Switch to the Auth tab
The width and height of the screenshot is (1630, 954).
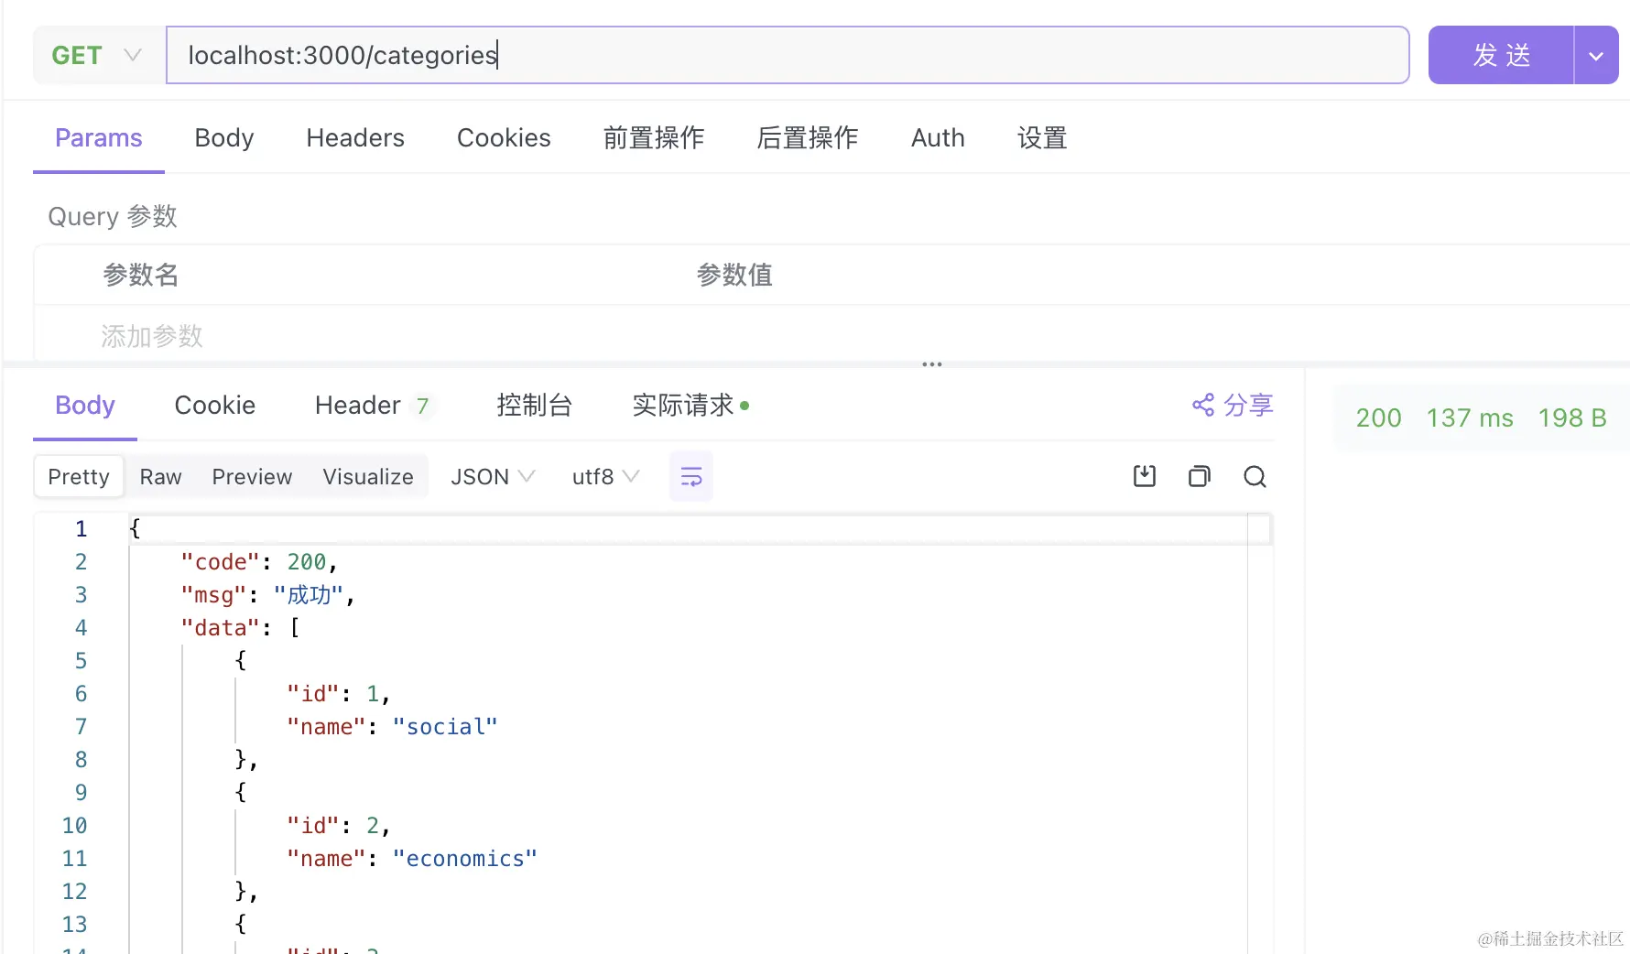938,138
